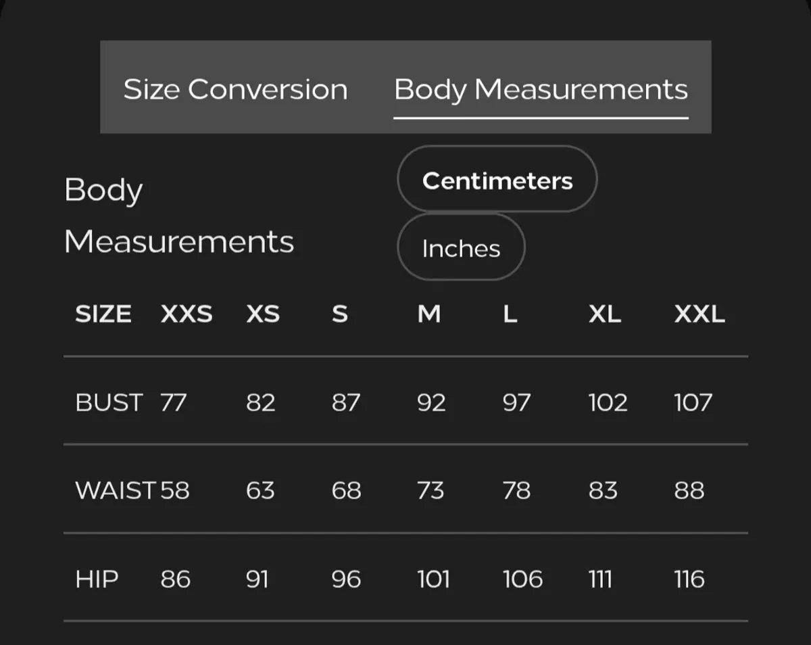Viewport: 811px width, 645px height.
Task: Select the waist value 63 for XS
Action: [260, 490]
